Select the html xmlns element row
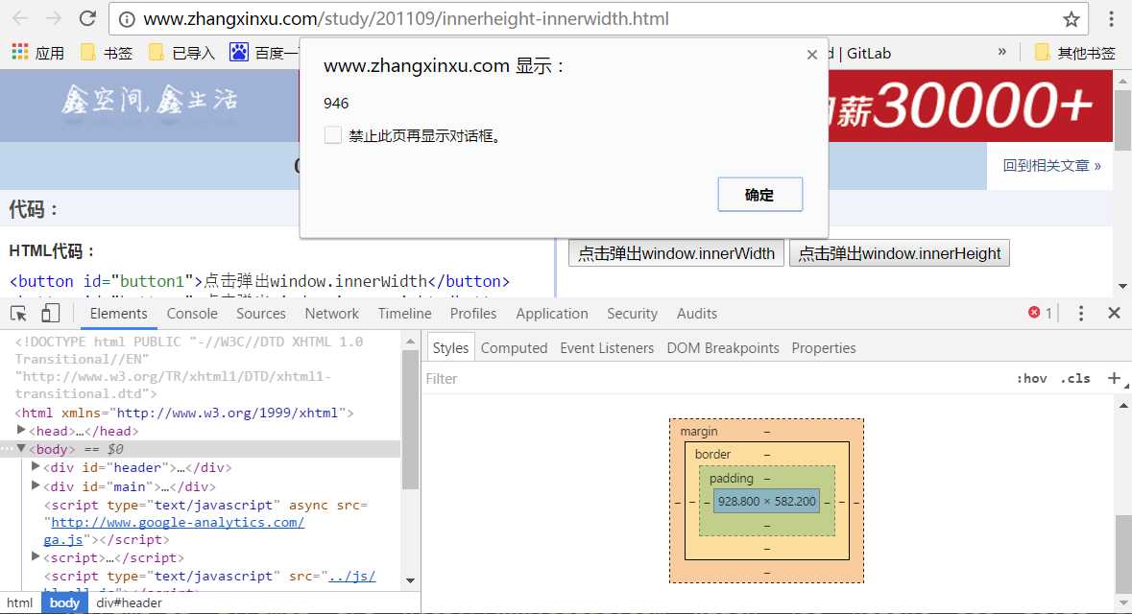 point(184,413)
